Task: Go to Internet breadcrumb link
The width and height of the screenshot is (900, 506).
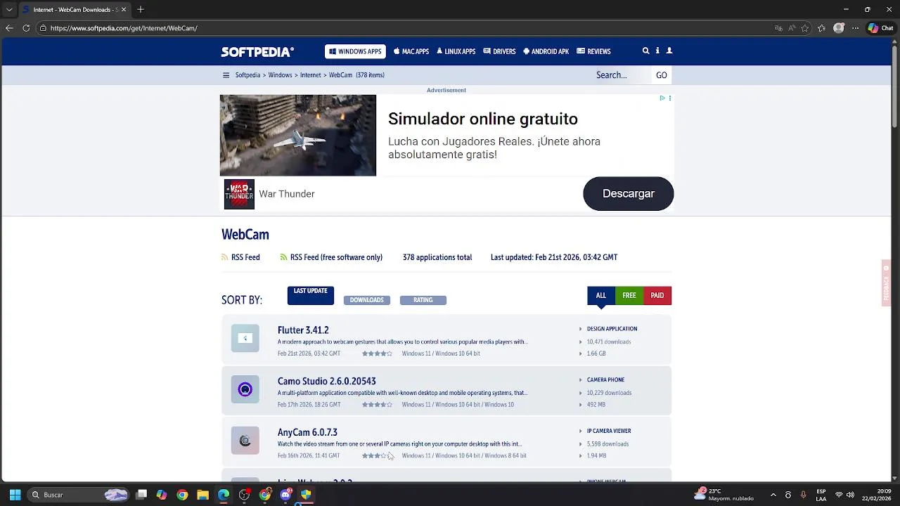Action: (311, 75)
